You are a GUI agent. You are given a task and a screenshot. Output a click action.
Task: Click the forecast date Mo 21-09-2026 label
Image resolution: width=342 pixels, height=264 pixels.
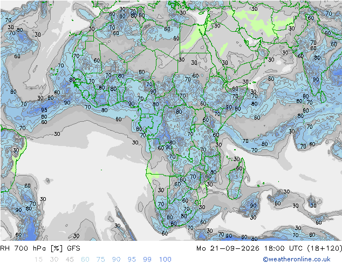coord(228,248)
